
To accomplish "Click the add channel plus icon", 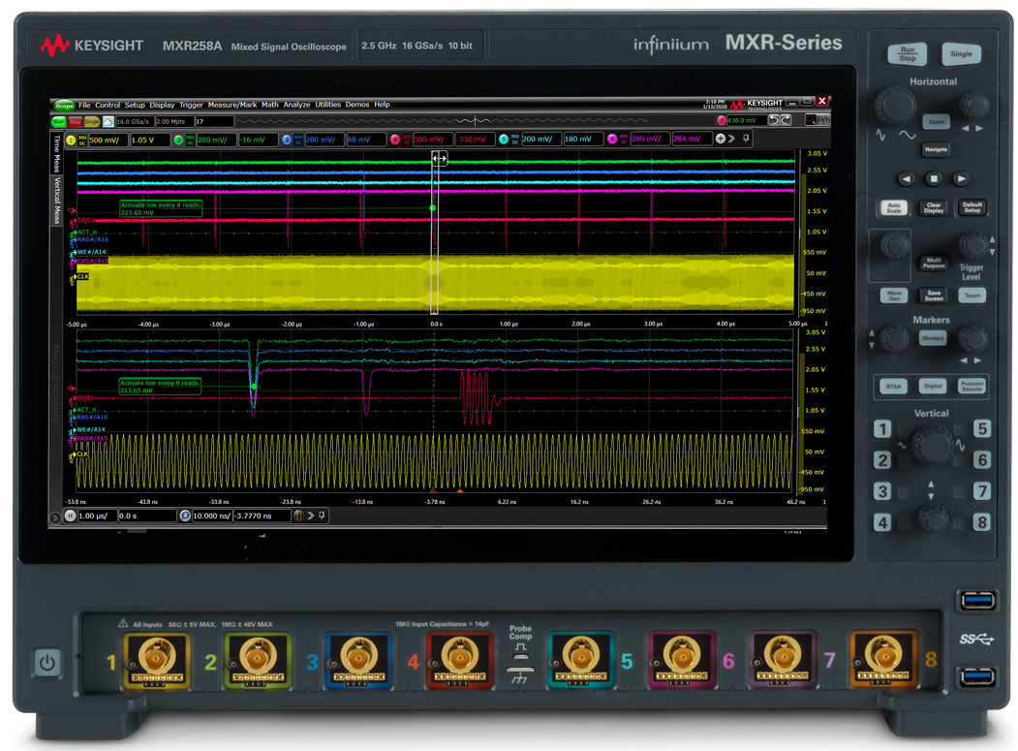I will pyautogui.click(x=720, y=139).
